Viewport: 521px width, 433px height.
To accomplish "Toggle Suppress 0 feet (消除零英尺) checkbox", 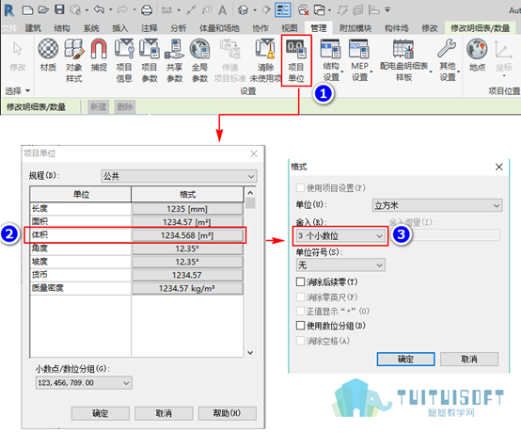I will click(x=300, y=297).
